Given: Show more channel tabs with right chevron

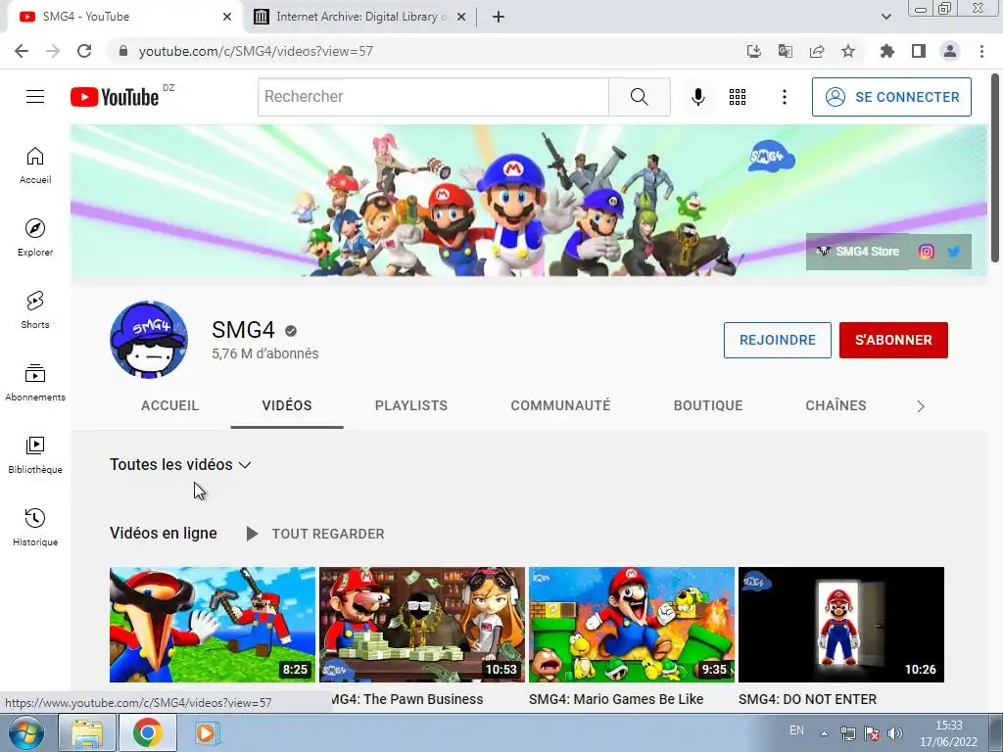Looking at the screenshot, I should coord(921,406).
